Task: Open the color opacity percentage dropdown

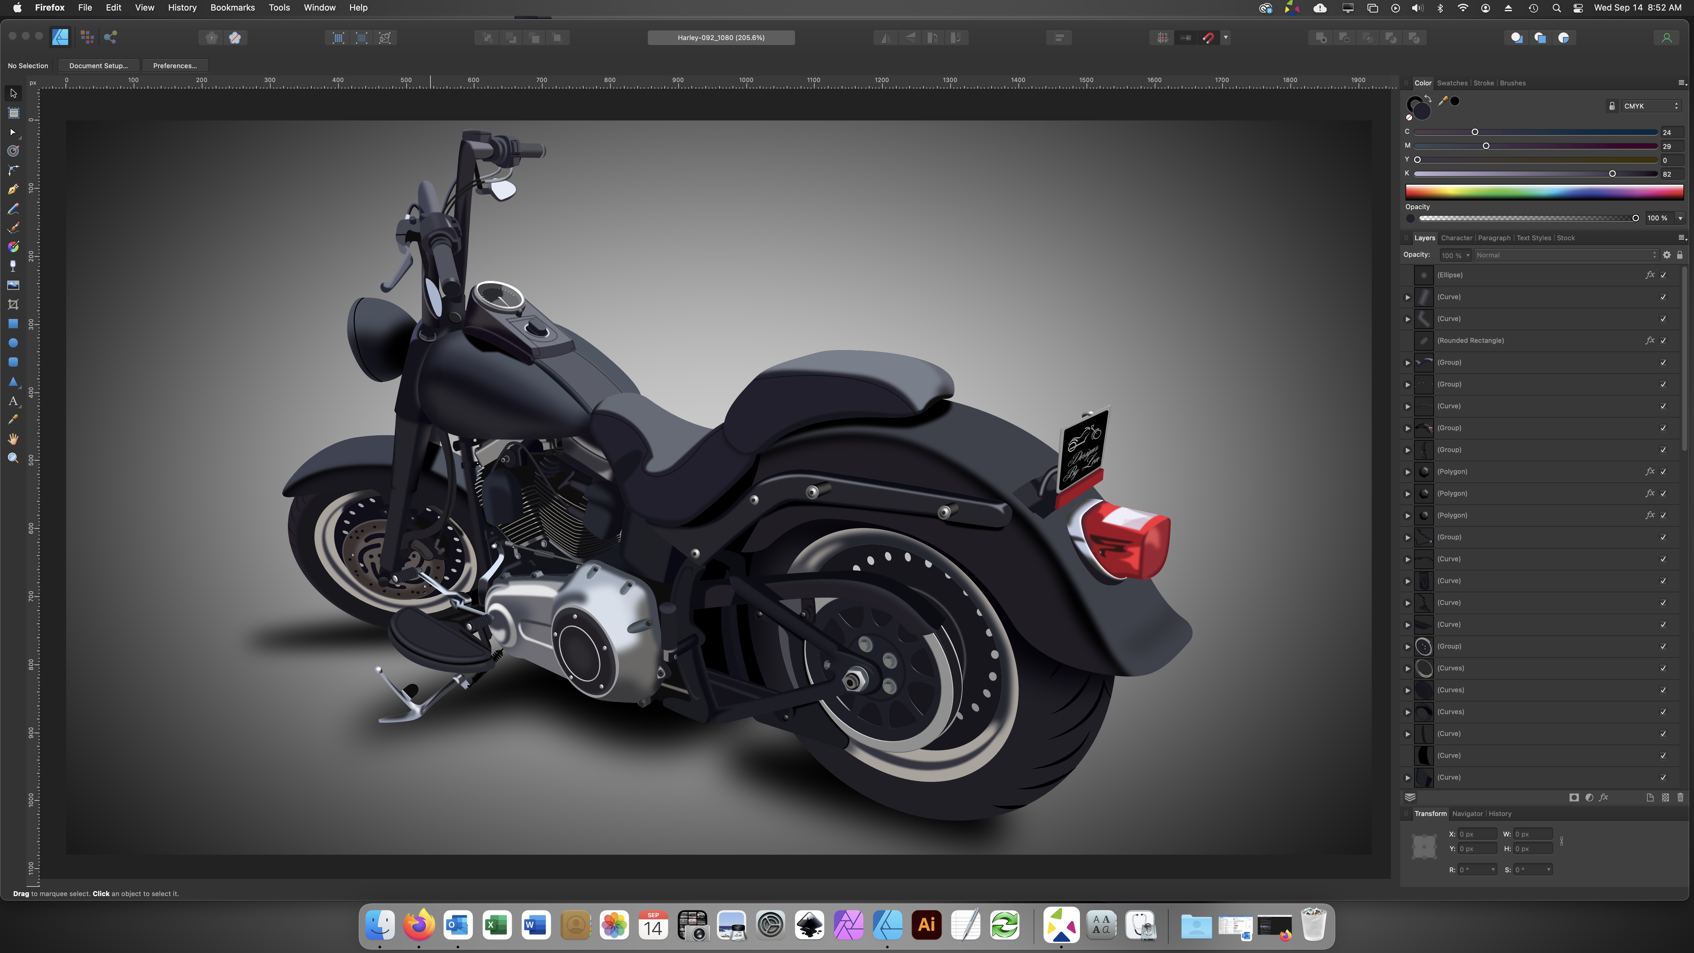Action: [1680, 218]
